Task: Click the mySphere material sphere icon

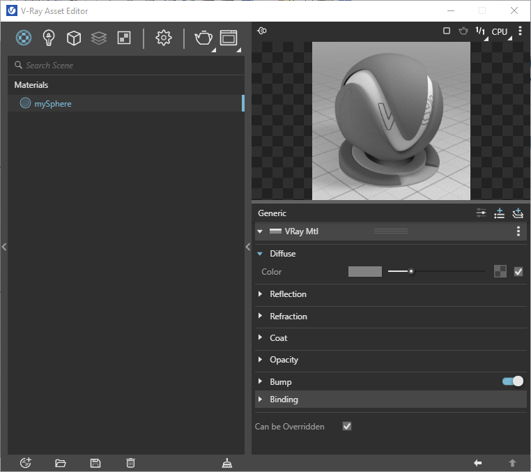Action: pyautogui.click(x=25, y=103)
